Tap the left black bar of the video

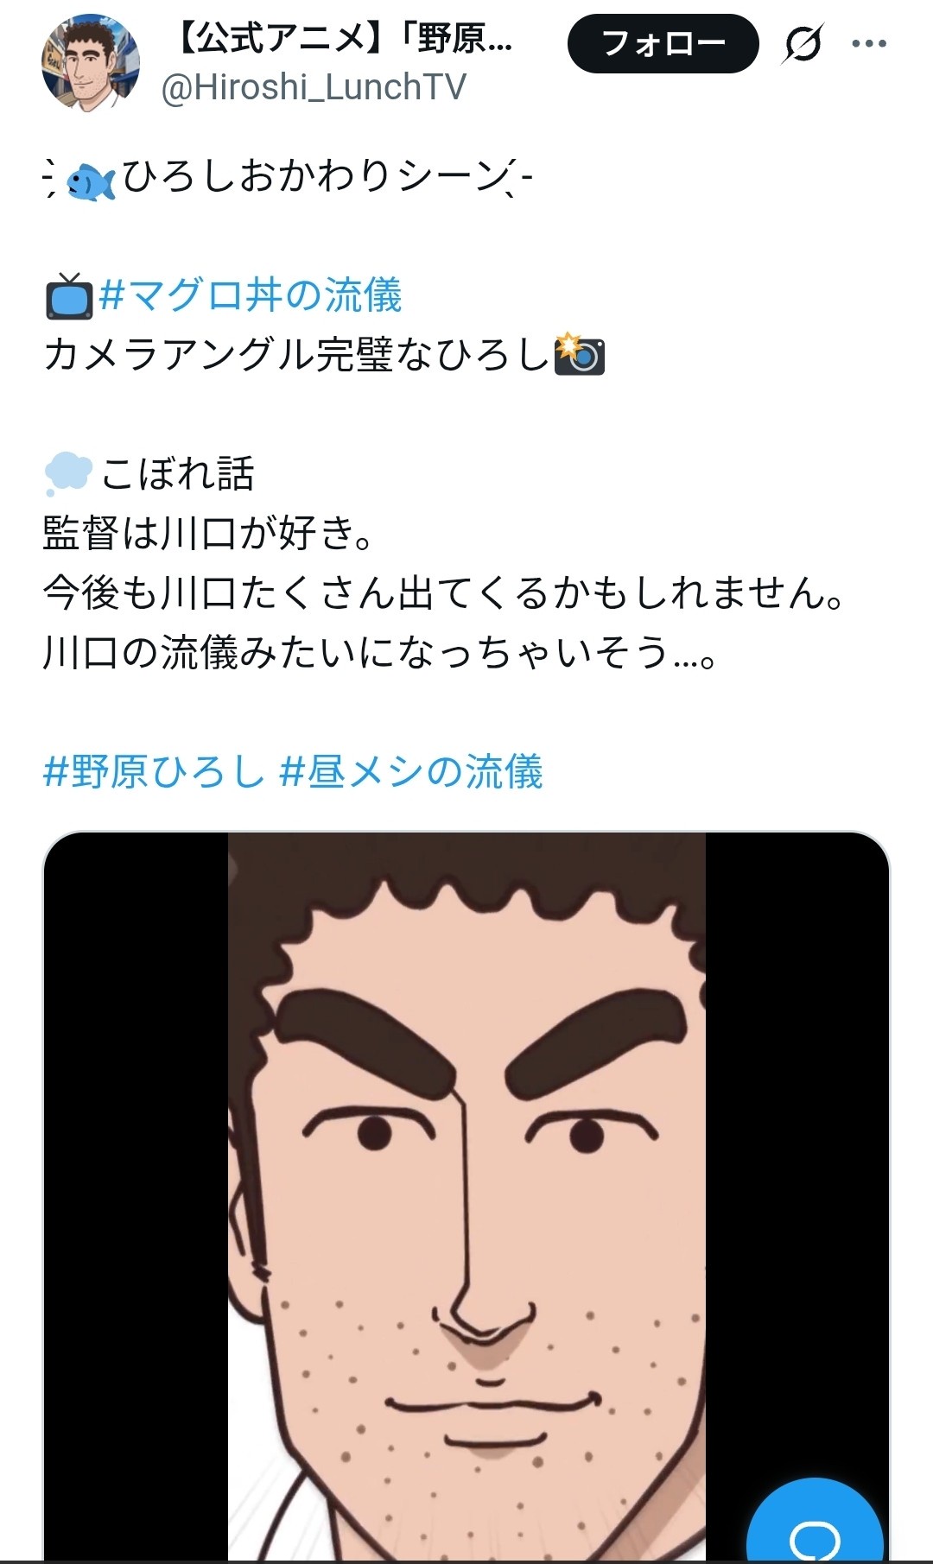coord(136,1196)
